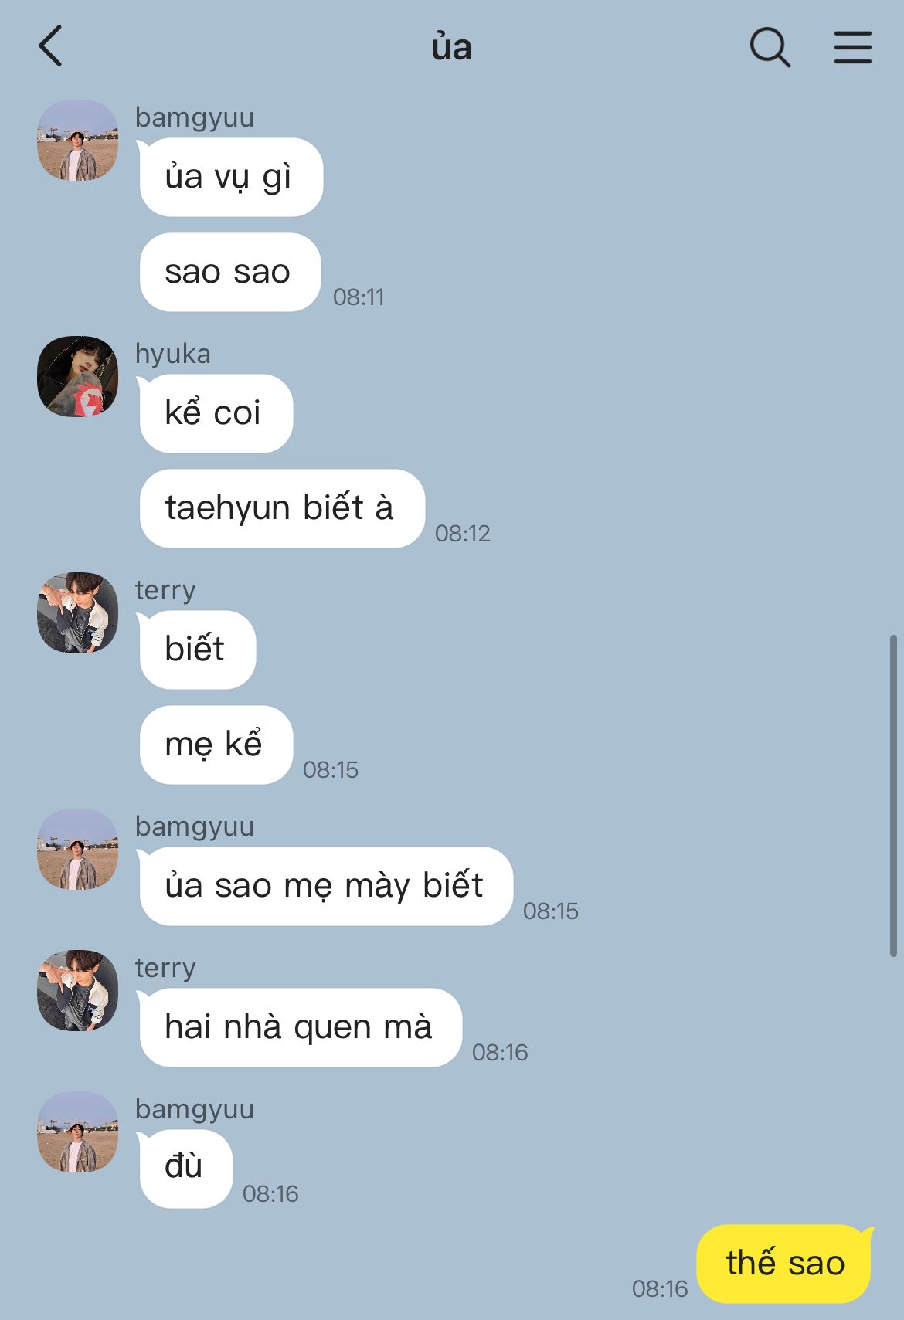This screenshot has height=1320, width=904.
Task: Open the hamburger menu icon
Action: point(853,47)
